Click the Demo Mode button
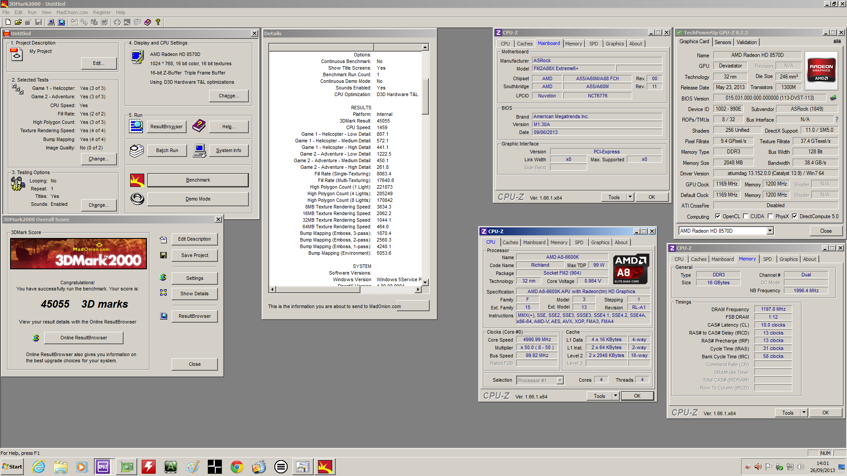Viewport: 847px width, 476px height. [x=198, y=199]
